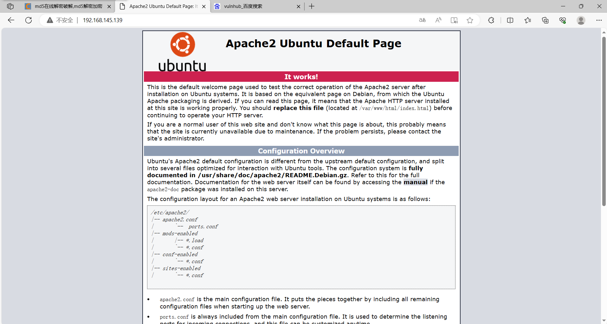Image resolution: width=607 pixels, height=324 pixels.
Task: Click the "sites-enabled" tree line
Action: [x=181, y=268]
